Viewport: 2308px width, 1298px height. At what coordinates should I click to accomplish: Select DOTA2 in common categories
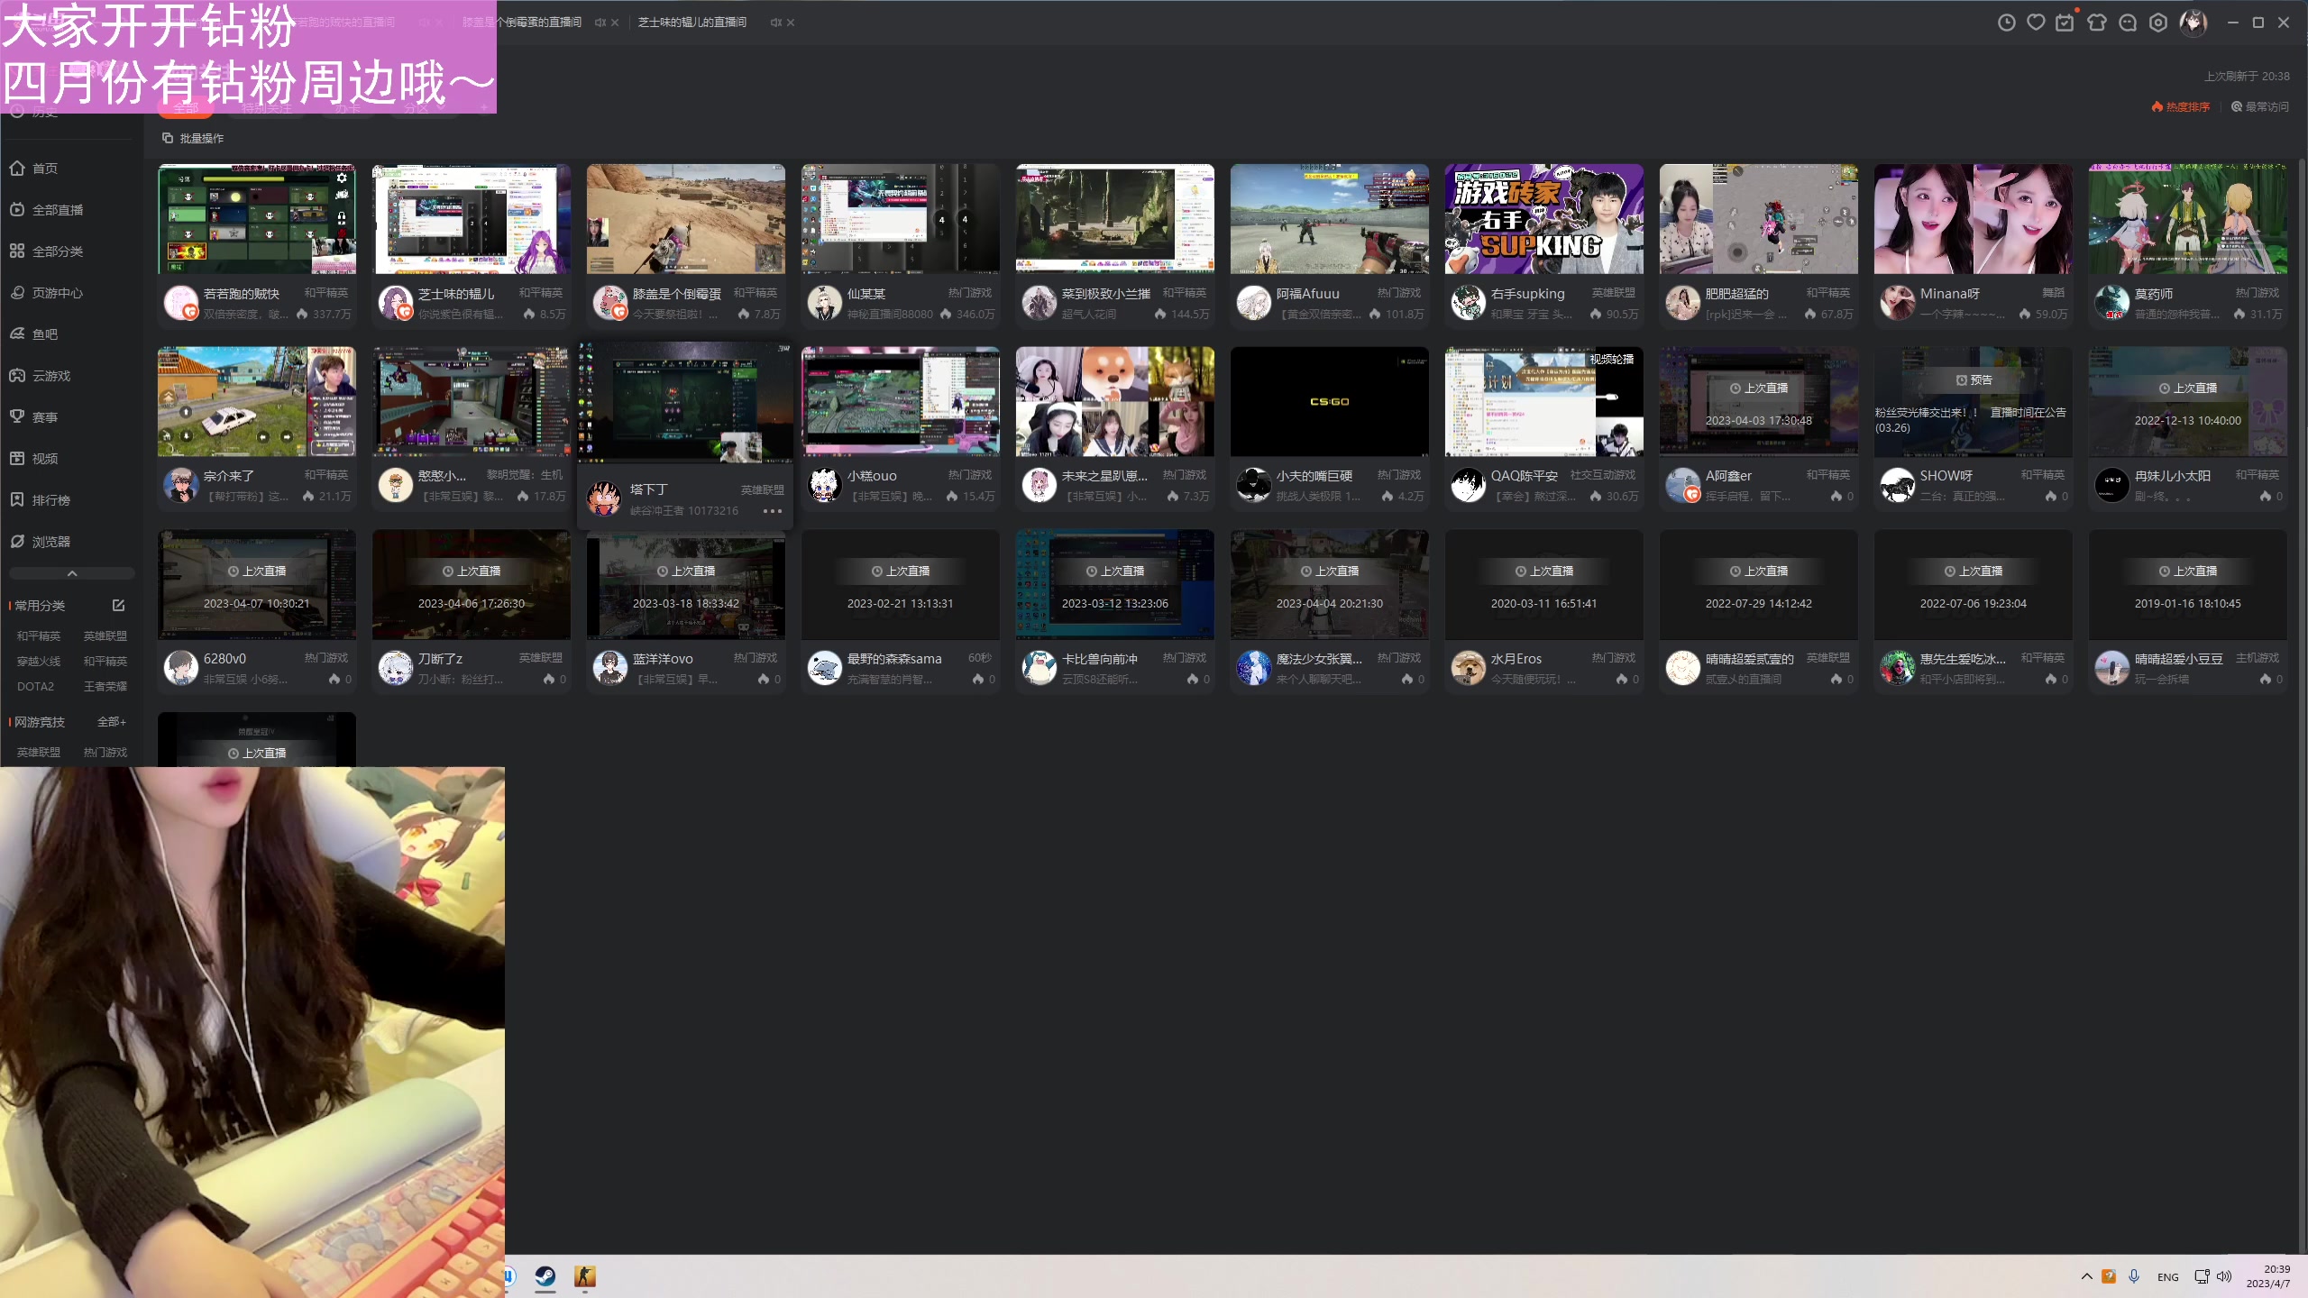click(36, 687)
